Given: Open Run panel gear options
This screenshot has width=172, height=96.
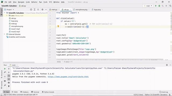Looking at the screenshot, I should (x=167, y=65).
